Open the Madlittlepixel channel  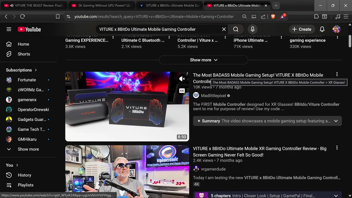click(x=213, y=96)
